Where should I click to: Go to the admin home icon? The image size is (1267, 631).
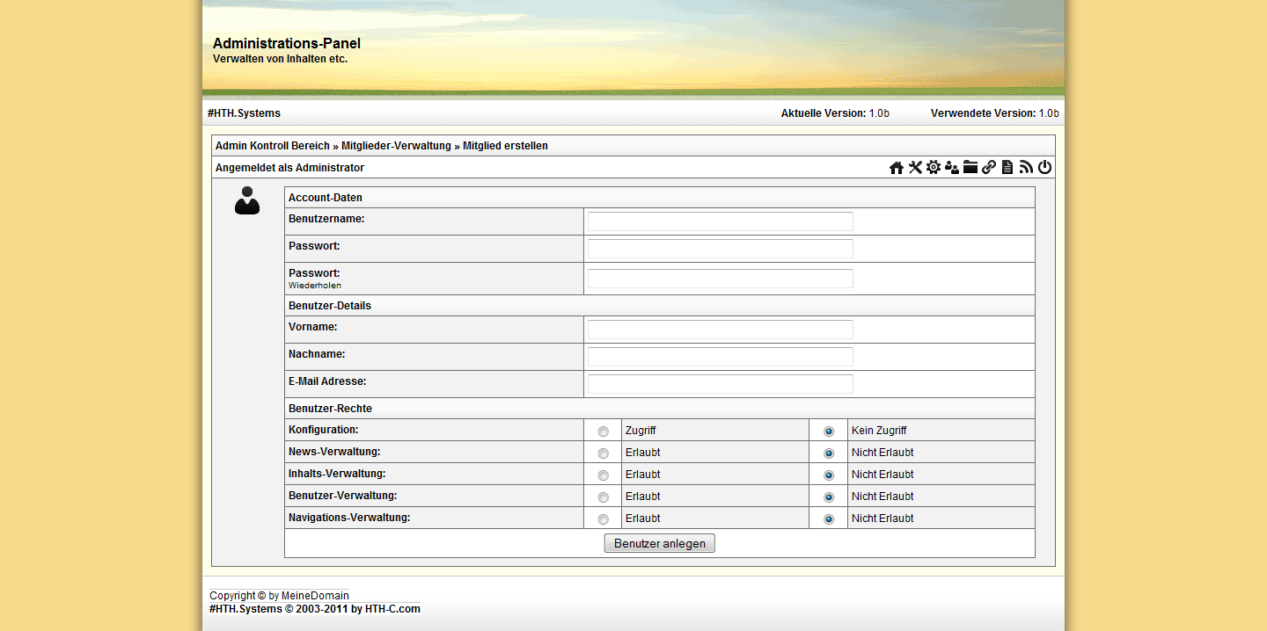coord(897,168)
